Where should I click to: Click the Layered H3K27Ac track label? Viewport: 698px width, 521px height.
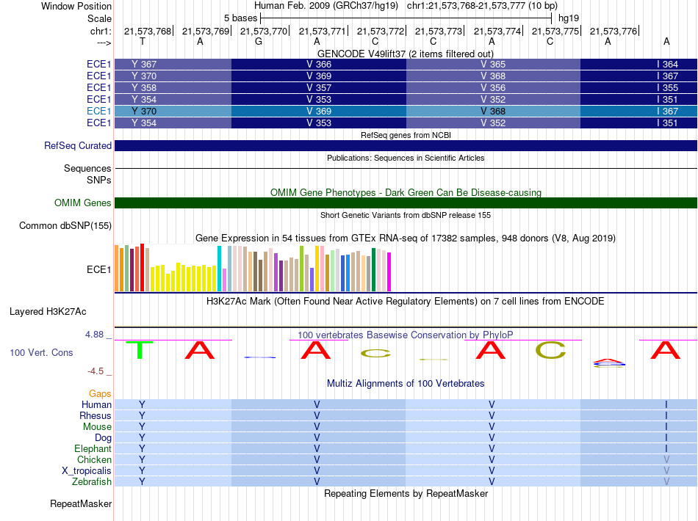(x=48, y=312)
